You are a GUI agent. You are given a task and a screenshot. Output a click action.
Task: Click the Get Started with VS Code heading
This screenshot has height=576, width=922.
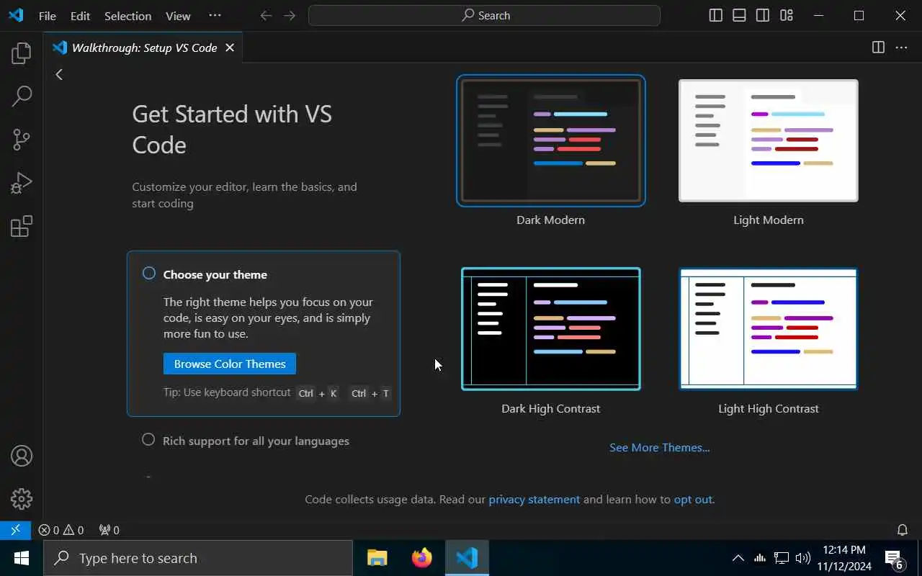tap(232, 130)
